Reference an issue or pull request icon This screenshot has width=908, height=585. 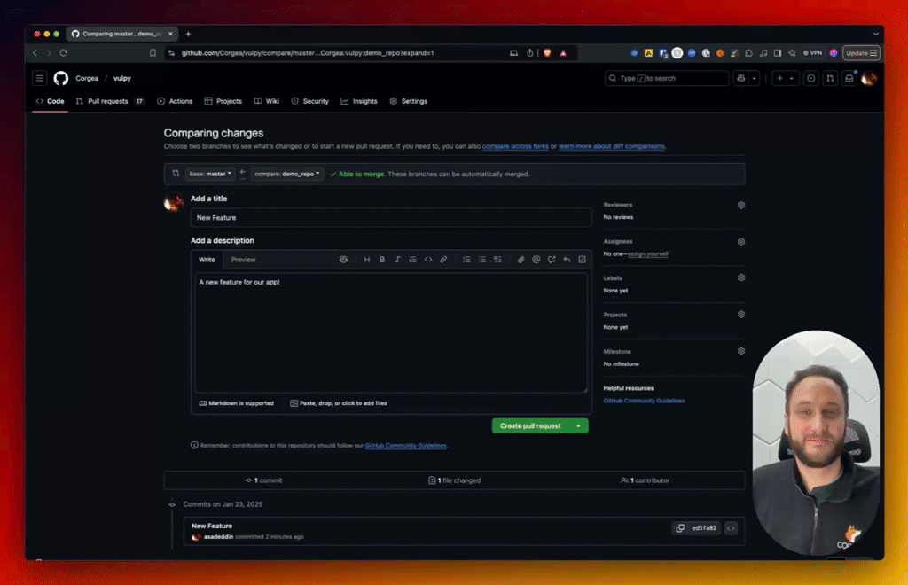pyautogui.click(x=552, y=260)
